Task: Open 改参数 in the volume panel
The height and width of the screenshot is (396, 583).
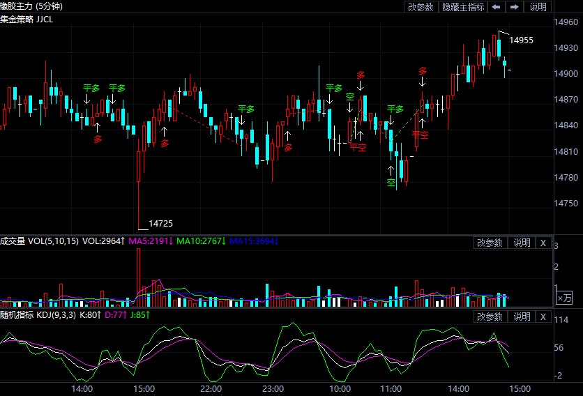Action: pos(490,243)
